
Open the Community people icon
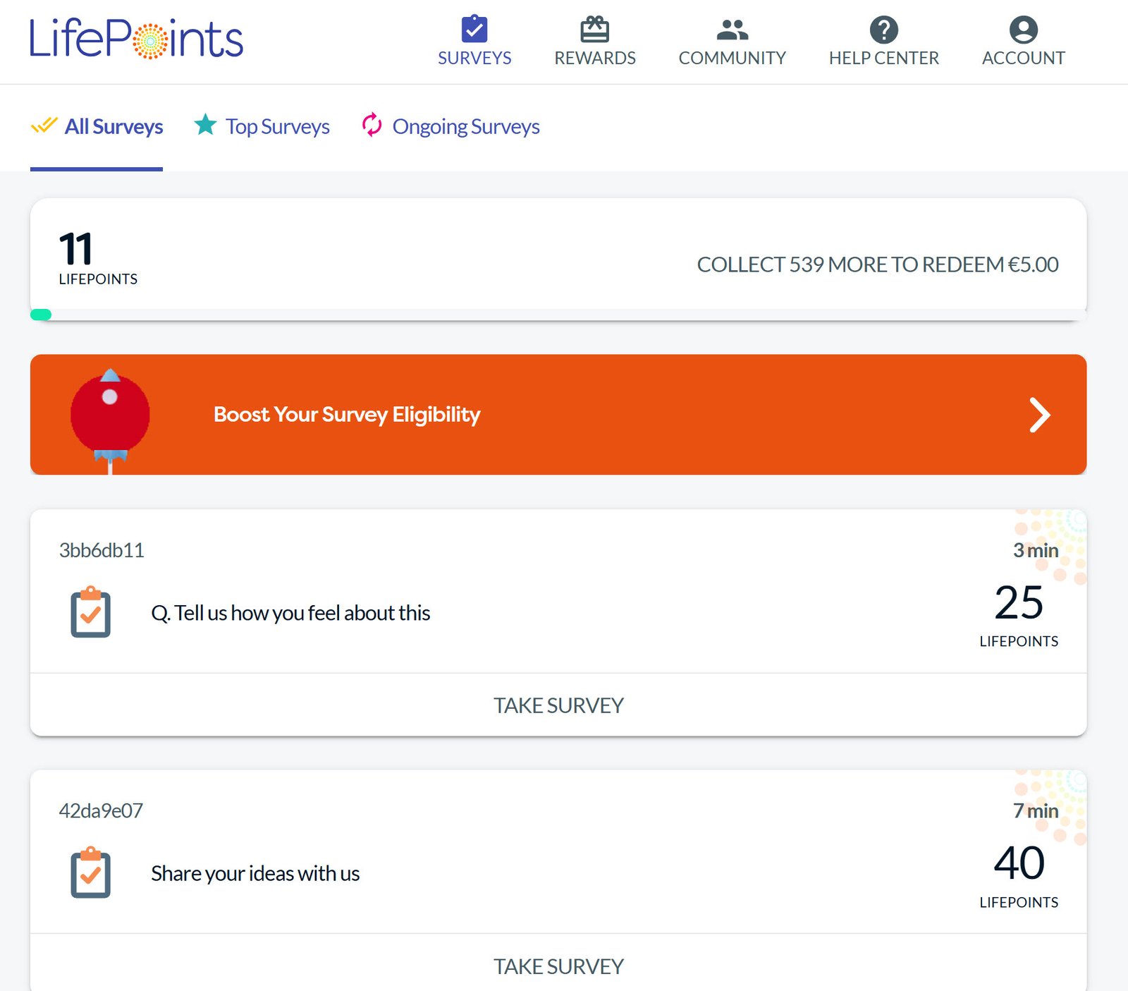pyautogui.click(x=732, y=29)
